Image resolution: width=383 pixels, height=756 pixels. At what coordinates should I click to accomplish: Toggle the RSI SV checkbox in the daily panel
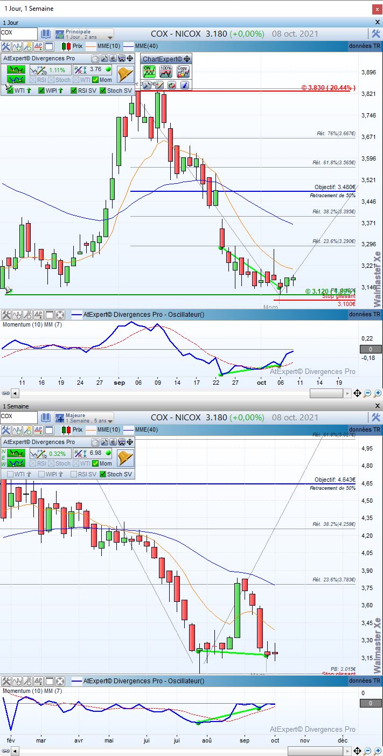click(x=74, y=91)
